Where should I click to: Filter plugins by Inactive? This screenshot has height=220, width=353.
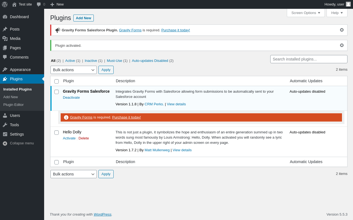pyautogui.click(x=91, y=61)
